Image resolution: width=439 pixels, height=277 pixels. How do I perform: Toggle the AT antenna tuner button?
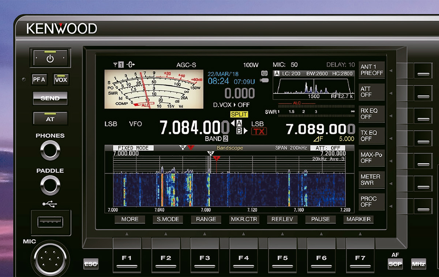pyautogui.click(x=50, y=119)
